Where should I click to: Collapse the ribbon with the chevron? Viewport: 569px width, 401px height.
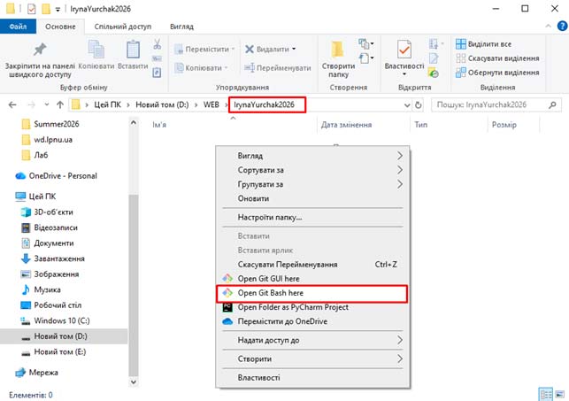[x=548, y=27]
